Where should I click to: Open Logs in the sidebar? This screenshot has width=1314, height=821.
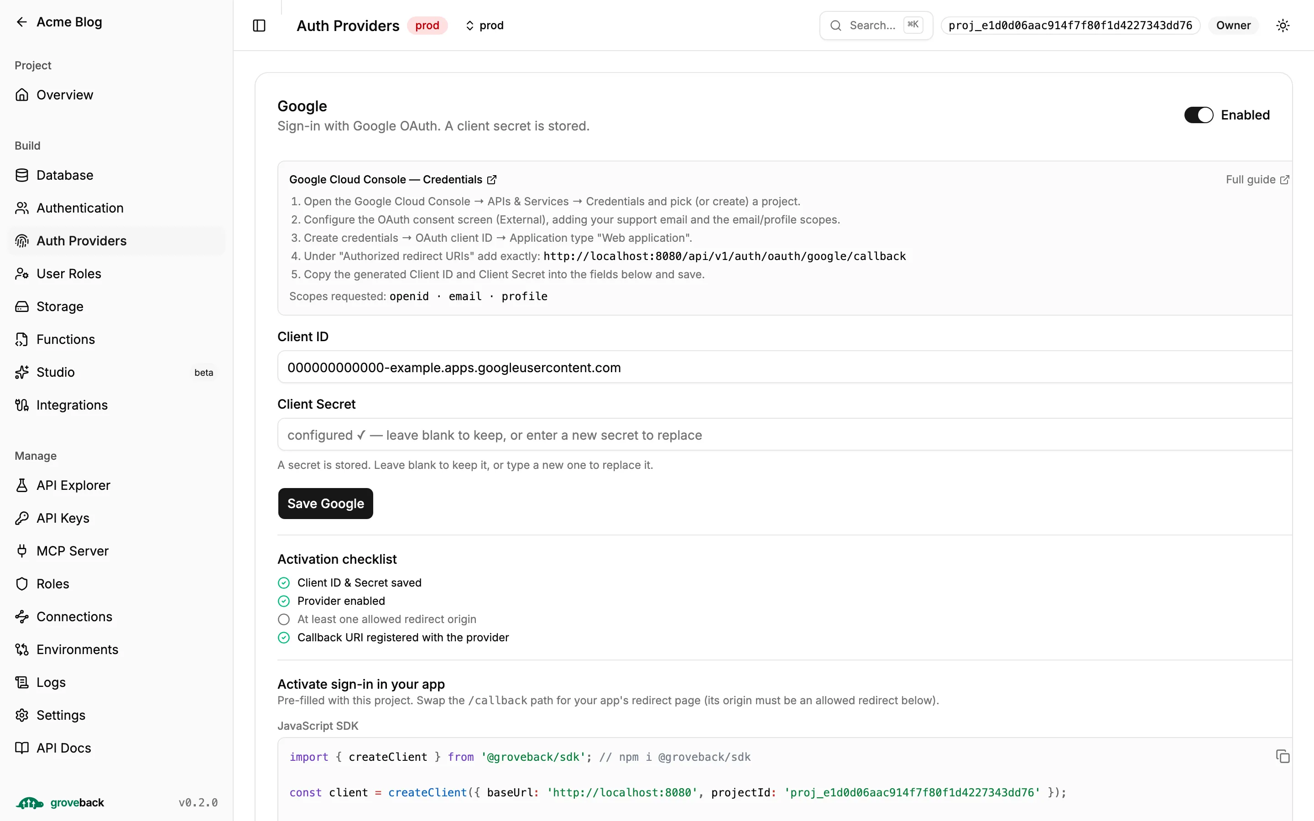click(116, 682)
